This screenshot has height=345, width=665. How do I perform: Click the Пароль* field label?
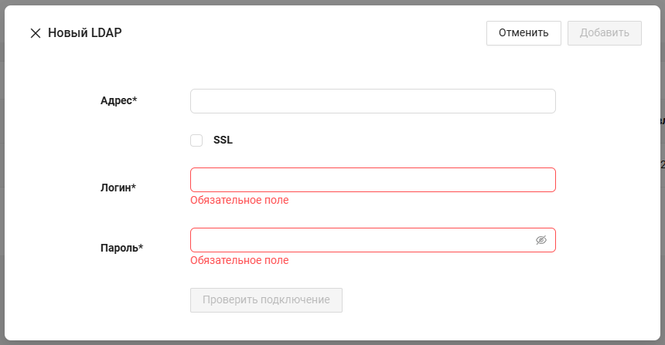coord(121,248)
